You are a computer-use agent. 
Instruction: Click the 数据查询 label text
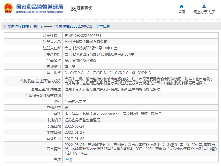85,9
